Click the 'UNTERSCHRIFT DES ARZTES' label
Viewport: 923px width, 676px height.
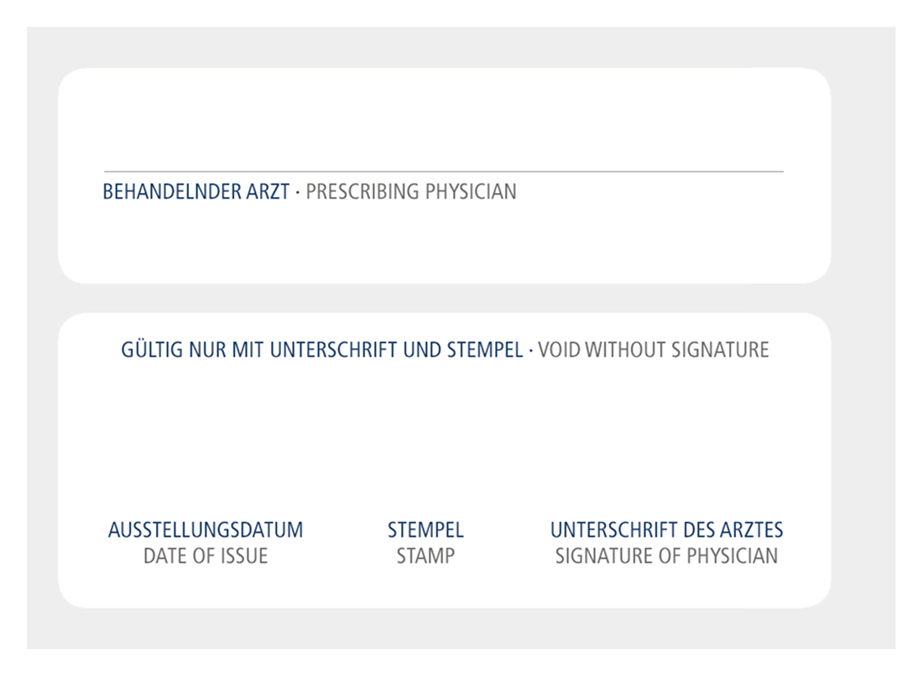[x=666, y=530]
